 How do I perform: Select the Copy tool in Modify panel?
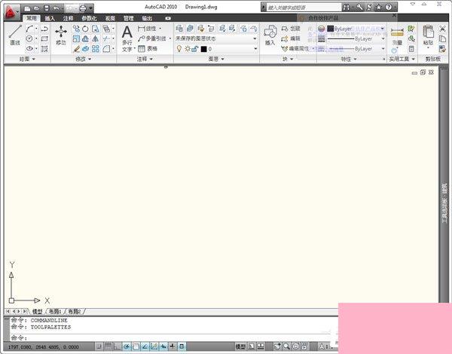tap(76, 29)
